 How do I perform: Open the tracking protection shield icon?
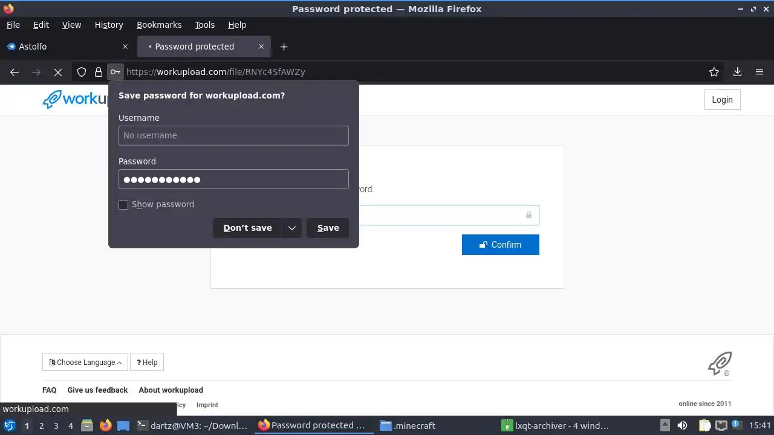(x=82, y=72)
